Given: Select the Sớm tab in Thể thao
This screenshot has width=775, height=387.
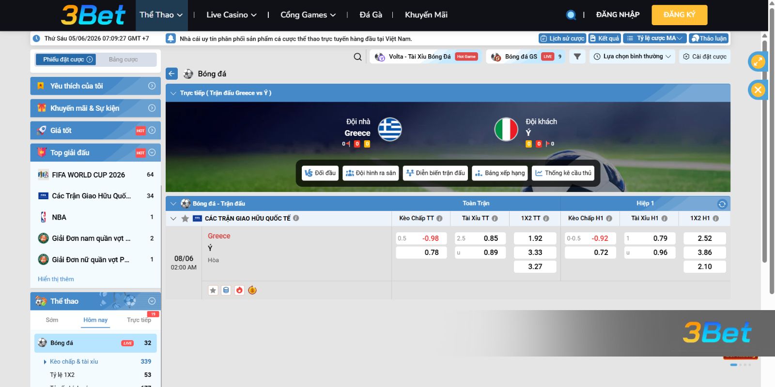Looking at the screenshot, I should click(x=52, y=320).
